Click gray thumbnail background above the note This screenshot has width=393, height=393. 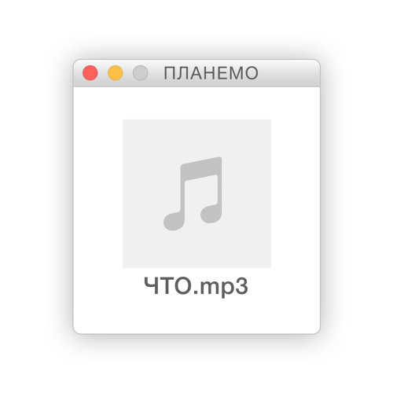196,138
